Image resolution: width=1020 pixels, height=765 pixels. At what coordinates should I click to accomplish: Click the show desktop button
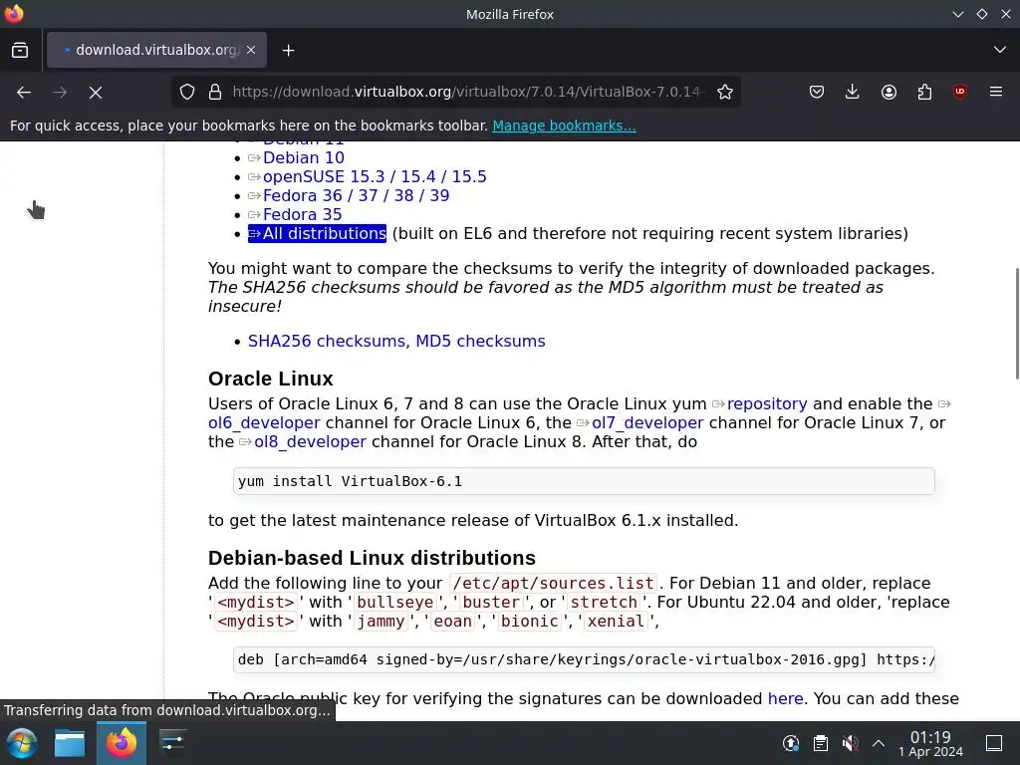coord(994,743)
